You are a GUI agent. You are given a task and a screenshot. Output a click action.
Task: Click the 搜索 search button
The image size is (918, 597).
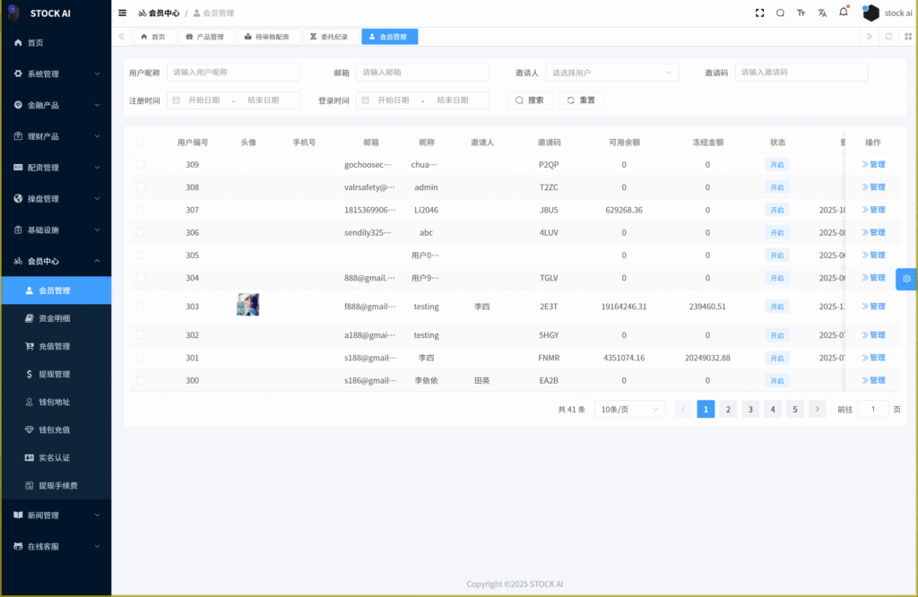point(529,100)
